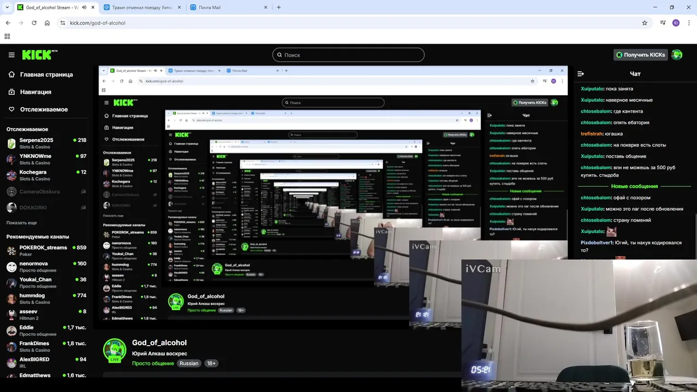Open offline channel CameraObskura

[x=46, y=192]
